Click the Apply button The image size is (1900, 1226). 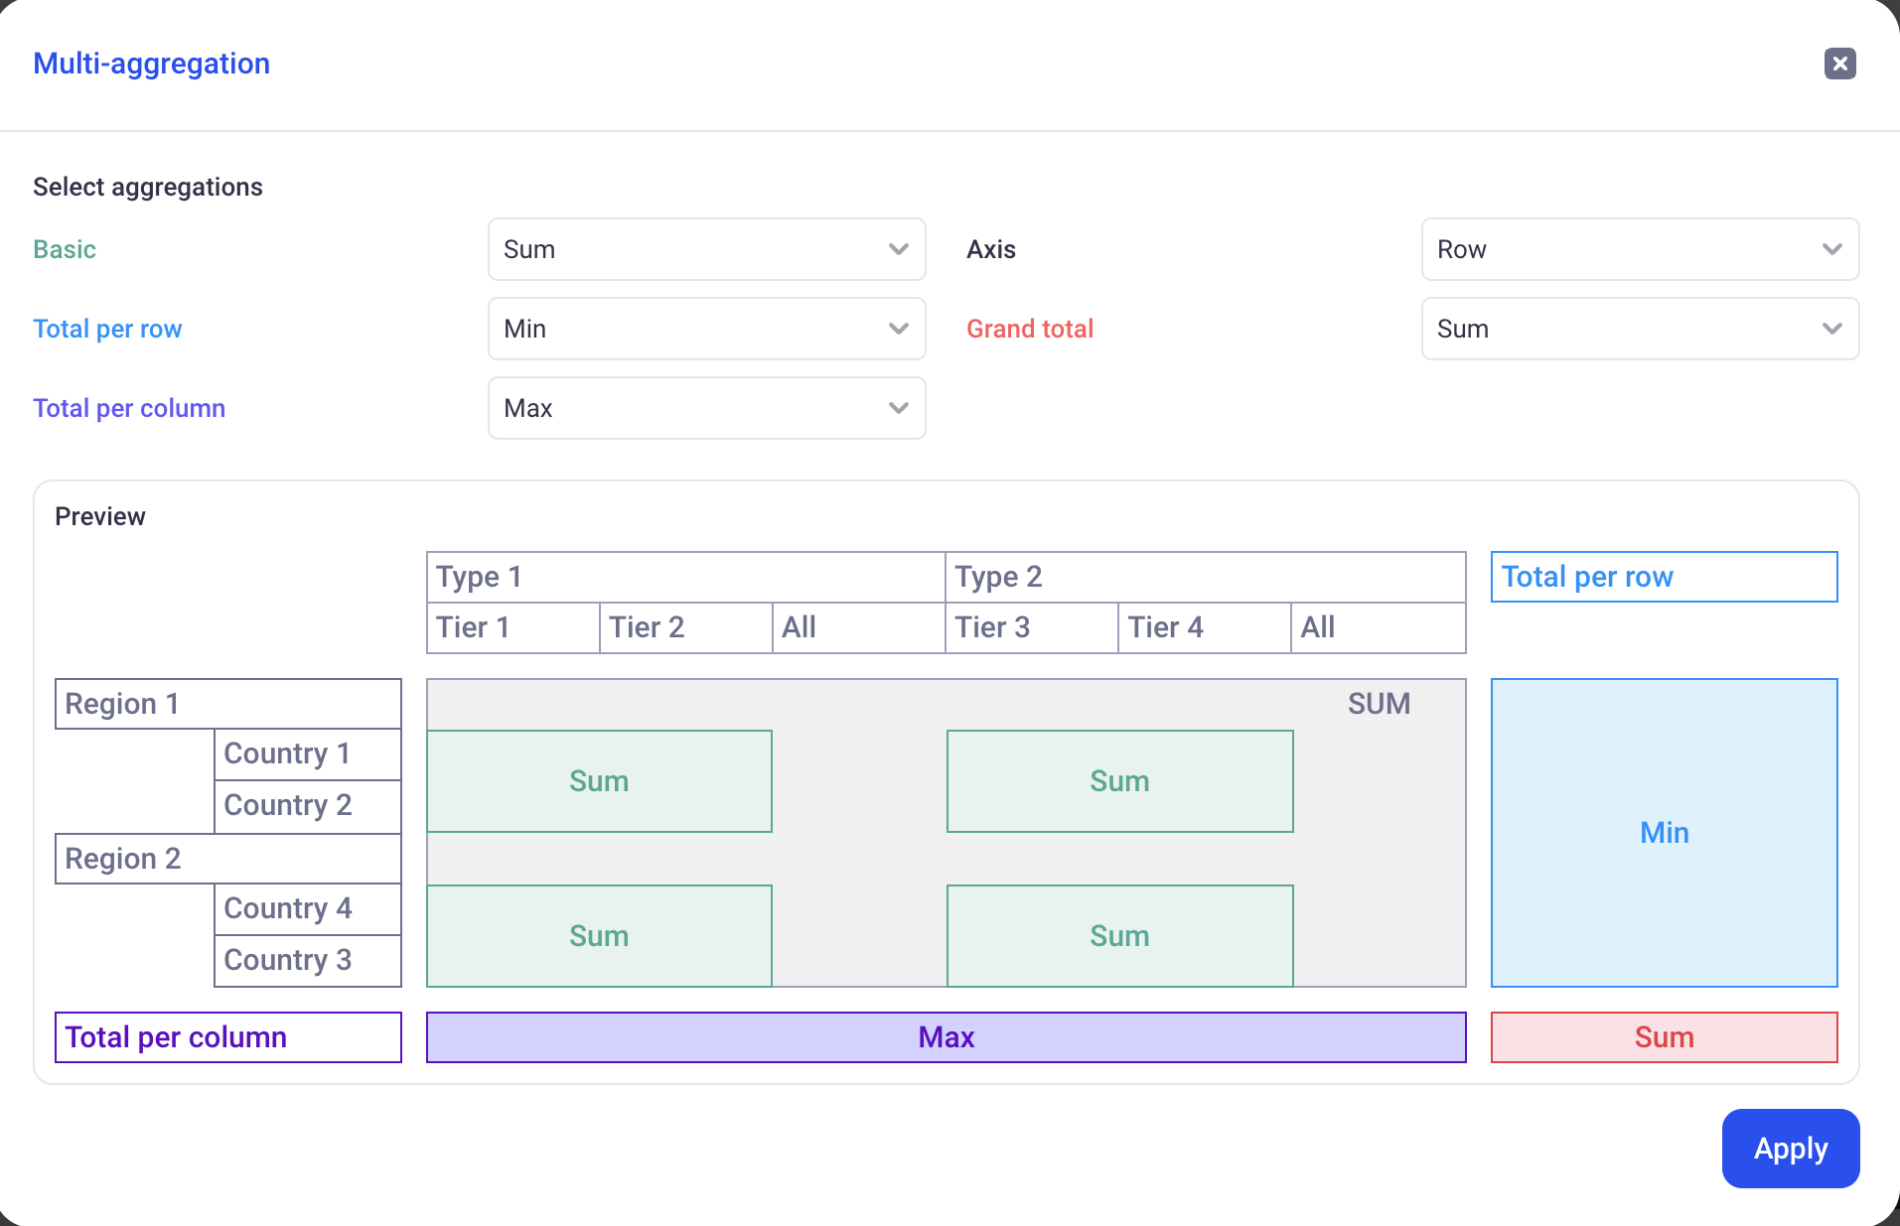pos(1790,1149)
